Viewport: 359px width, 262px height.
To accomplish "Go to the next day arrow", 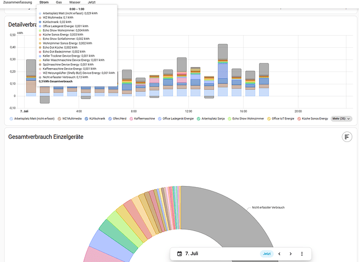I will coord(290,254).
